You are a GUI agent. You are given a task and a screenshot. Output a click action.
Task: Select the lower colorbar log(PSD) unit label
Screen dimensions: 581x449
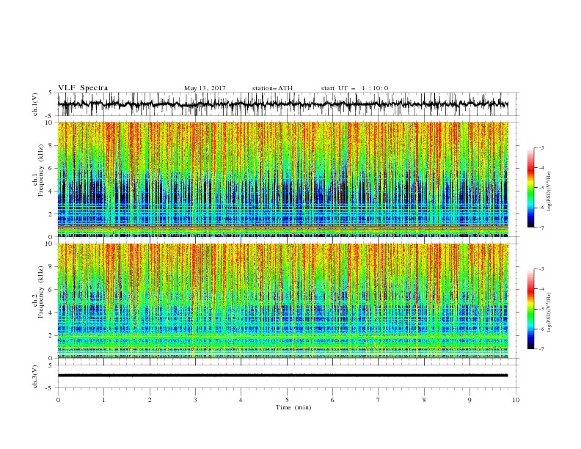pos(549,312)
